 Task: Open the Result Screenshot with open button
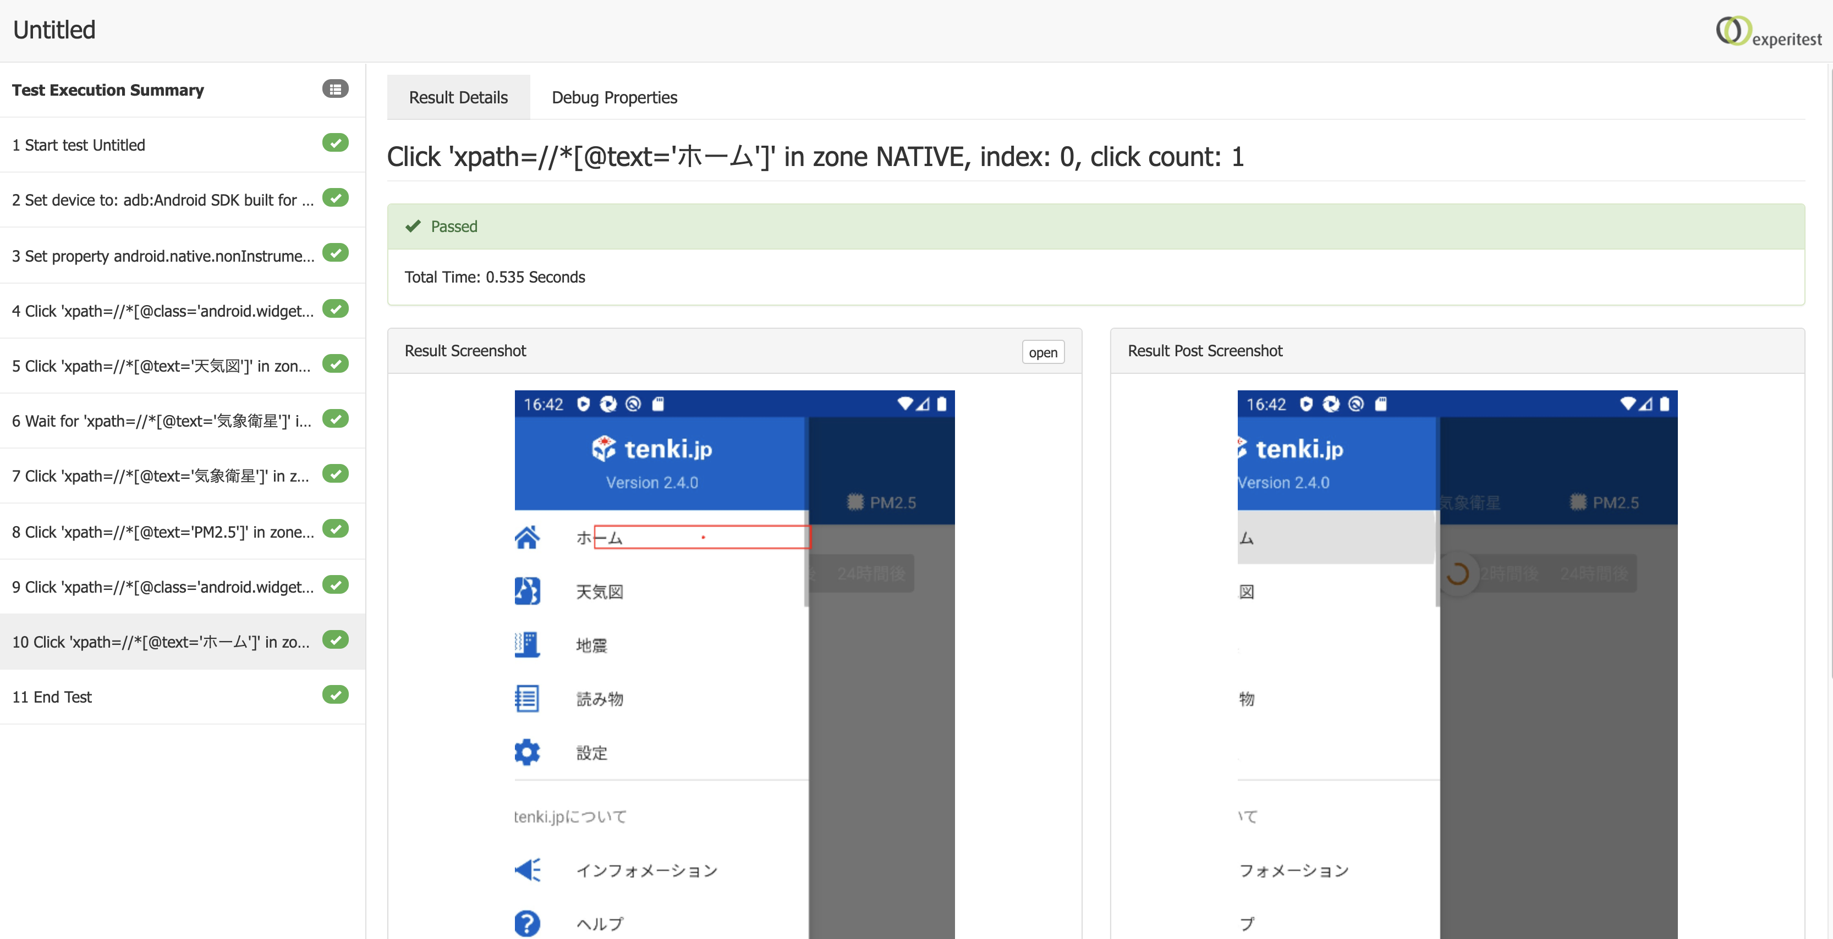[1043, 352]
